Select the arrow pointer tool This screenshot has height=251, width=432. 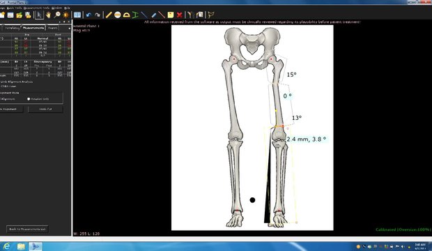(x=39, y=15)
